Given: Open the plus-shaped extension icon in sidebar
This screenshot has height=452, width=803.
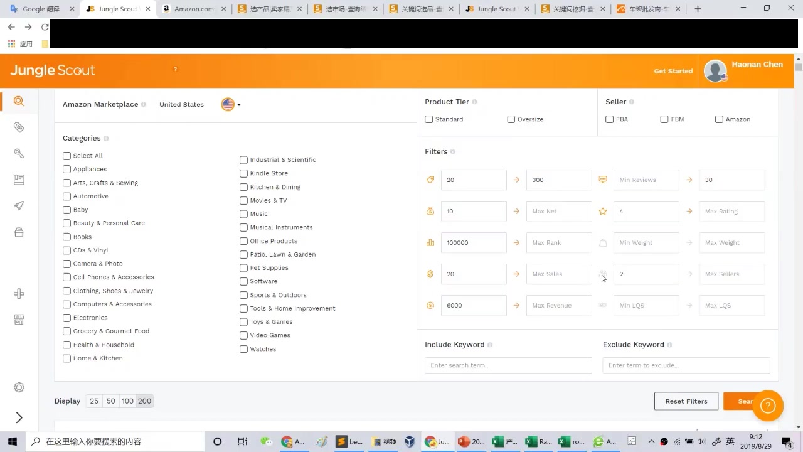Looking at the screenshot, I should point(19,294).
